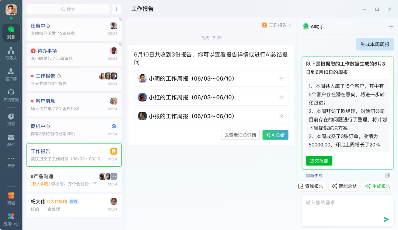
Task: Click the plus icon beside the search bar
Action: tap(116, 8)
